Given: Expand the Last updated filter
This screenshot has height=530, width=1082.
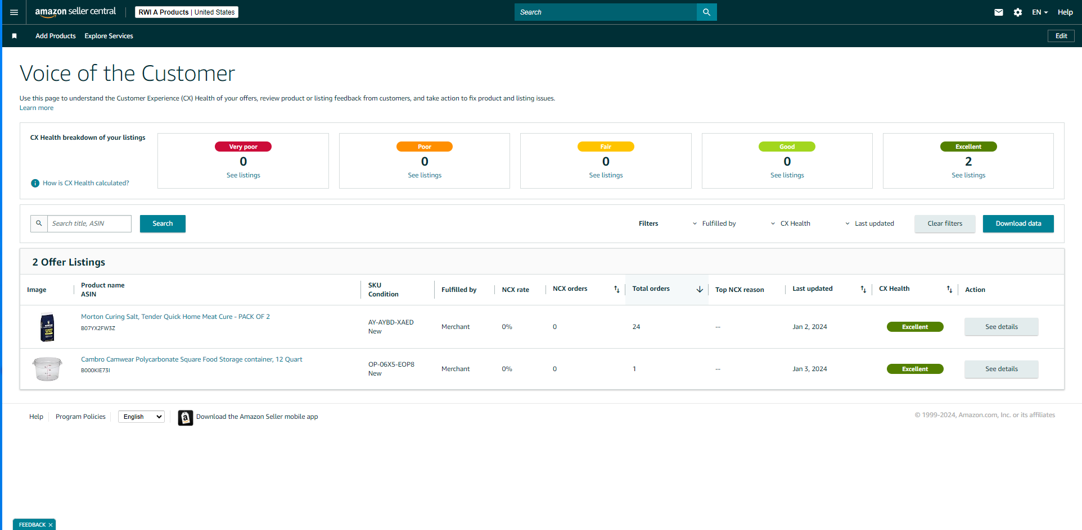Looking at the screenshot, I should pos(869,223).
